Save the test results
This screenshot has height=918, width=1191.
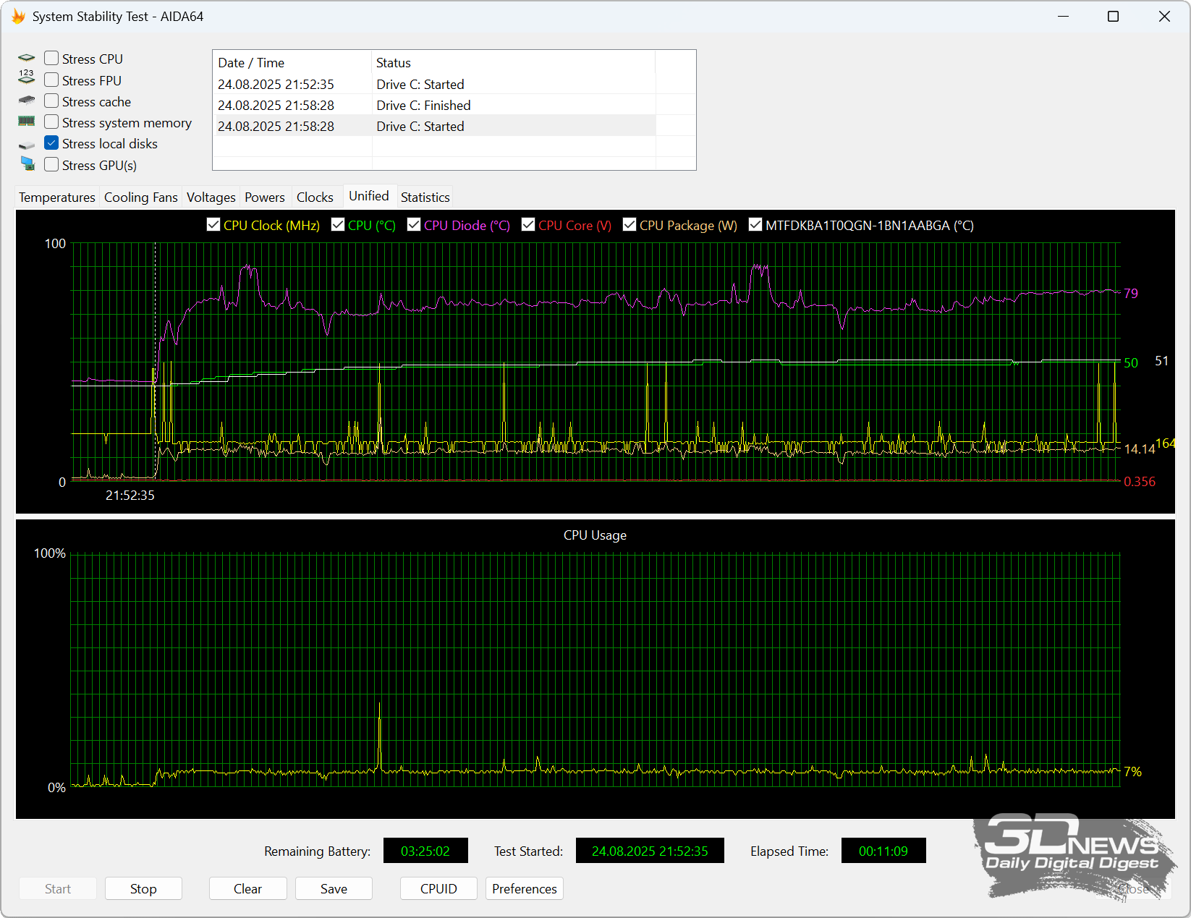point(334,888)
